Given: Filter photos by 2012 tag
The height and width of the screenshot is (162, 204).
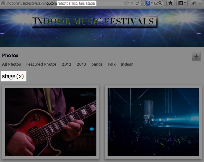Looking at the screenshot, I should point(67,64).
